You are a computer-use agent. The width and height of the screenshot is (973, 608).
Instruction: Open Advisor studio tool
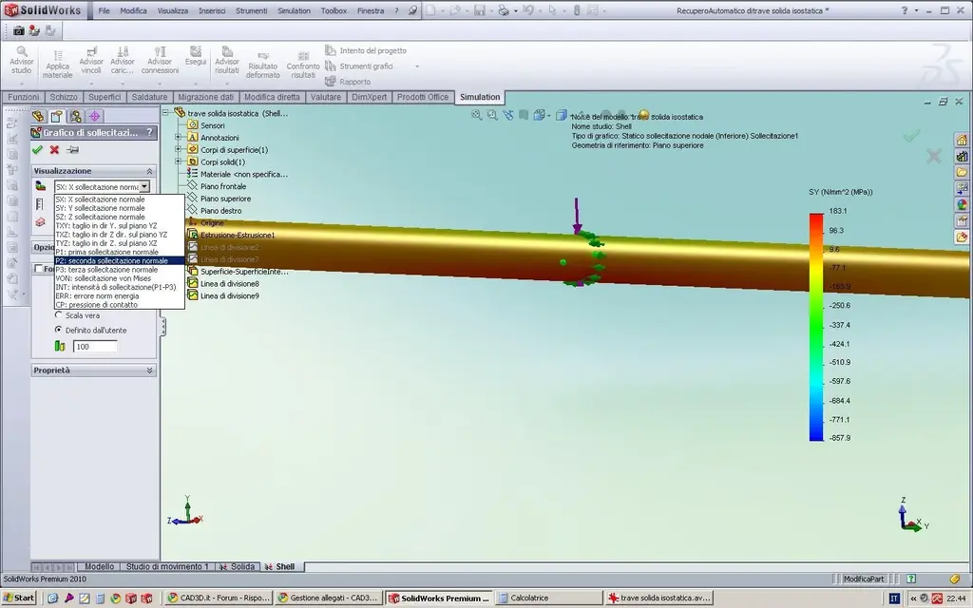[x=22, y=60]
